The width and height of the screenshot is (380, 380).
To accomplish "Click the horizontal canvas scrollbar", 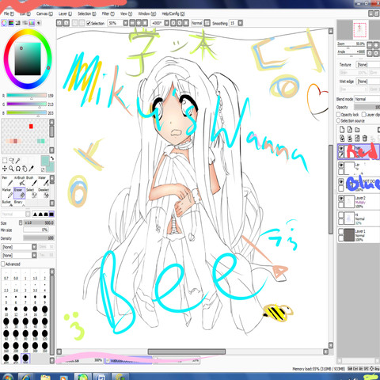I will pyautogui.click(x=187, y=351).
